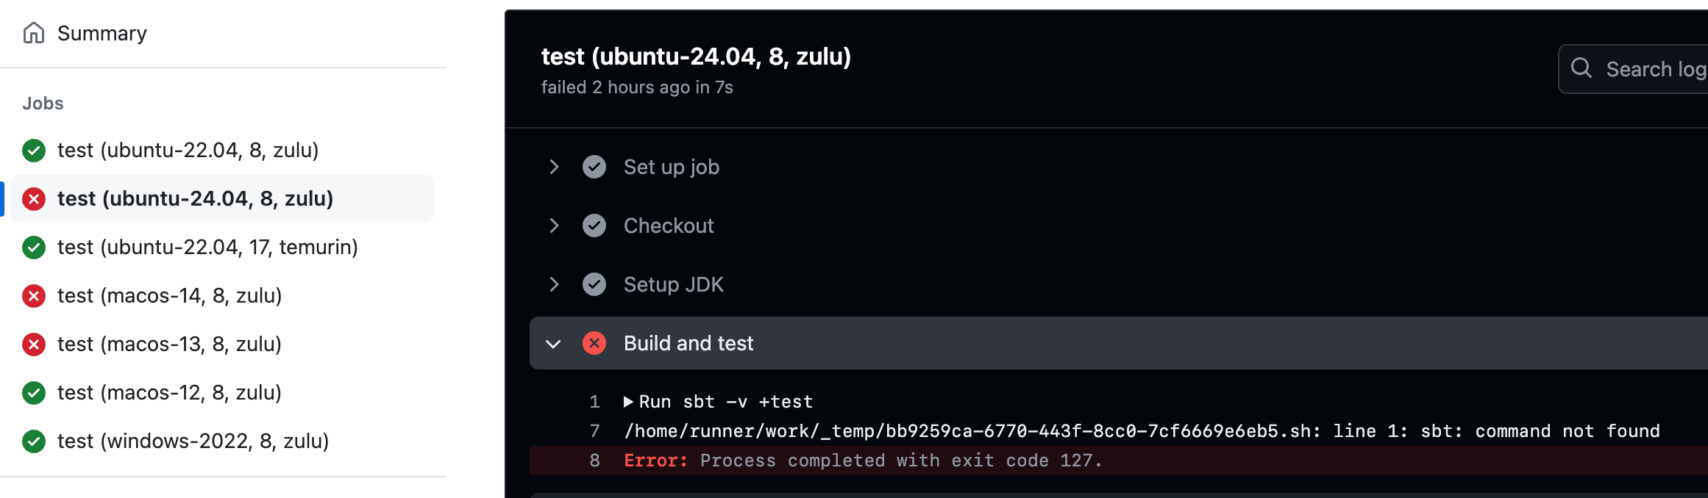Viewport: 1708px width, 498px height.
Task: Expand the Checkout step chevron
Action: tap(554, 225)
